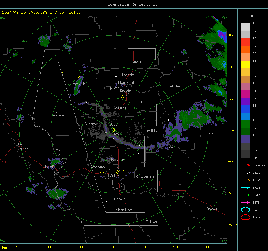Click the yellow diamond marker below Cochrane
This screenshot has height=251, width=268.
(102, 173)
